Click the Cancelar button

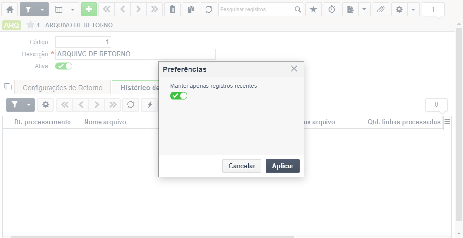pyautogui.click(x=241, y=166)
